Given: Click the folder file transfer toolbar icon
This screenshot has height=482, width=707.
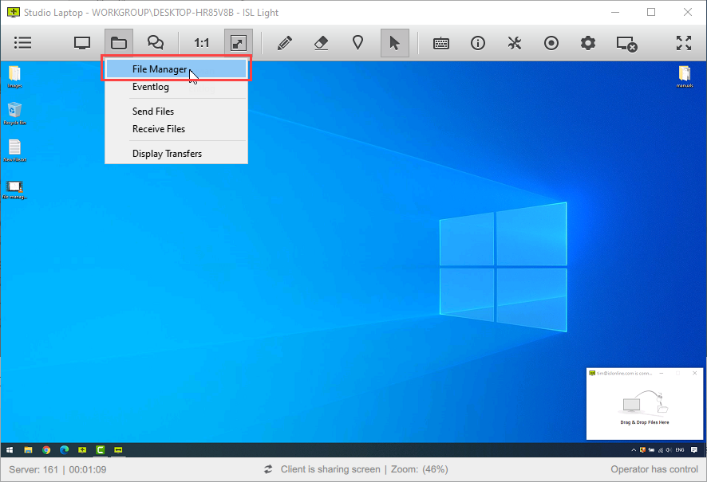Looking at the screenshot, I should [119, 43].
